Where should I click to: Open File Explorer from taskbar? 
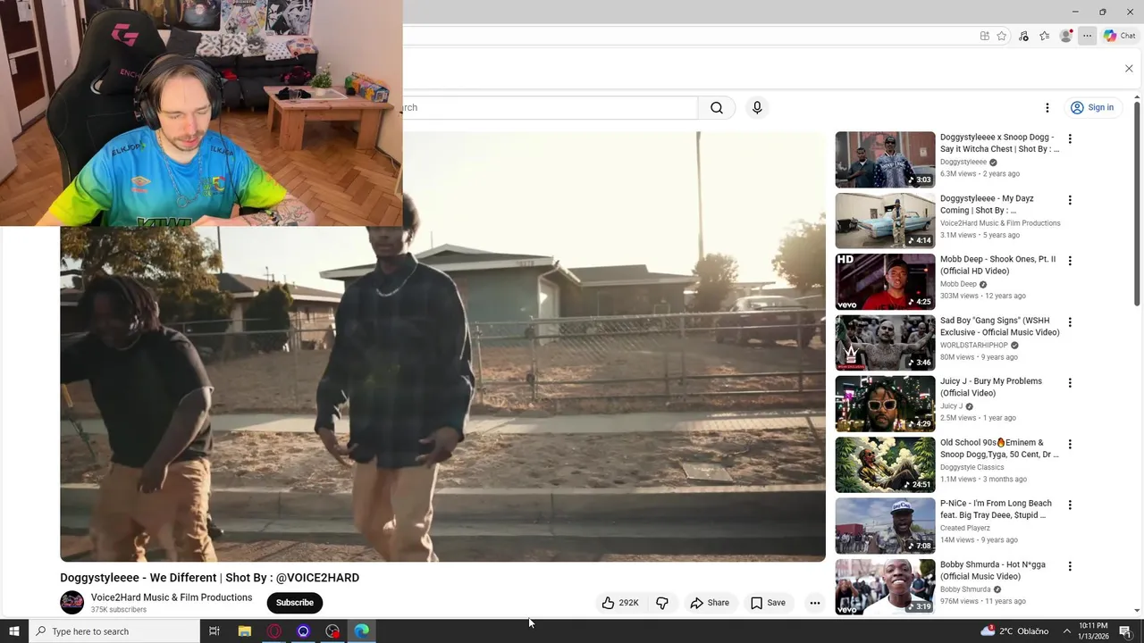[x=244, y=631]
